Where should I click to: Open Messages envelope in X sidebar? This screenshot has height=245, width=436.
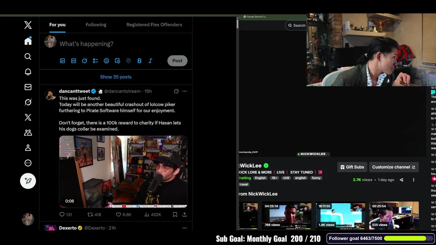[28, 87]
